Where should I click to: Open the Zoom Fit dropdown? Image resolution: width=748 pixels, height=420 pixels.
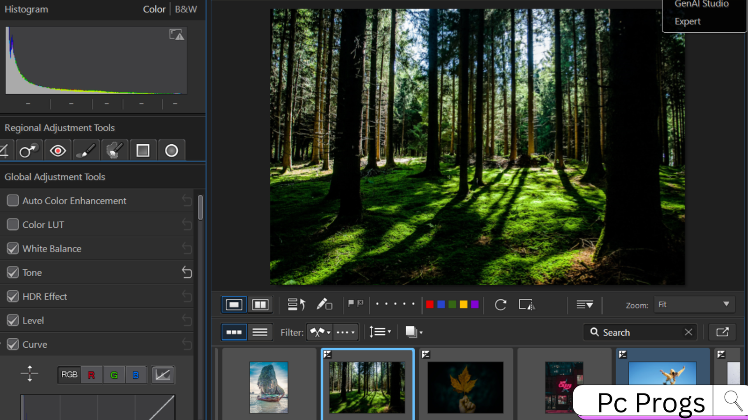[694, 304]
